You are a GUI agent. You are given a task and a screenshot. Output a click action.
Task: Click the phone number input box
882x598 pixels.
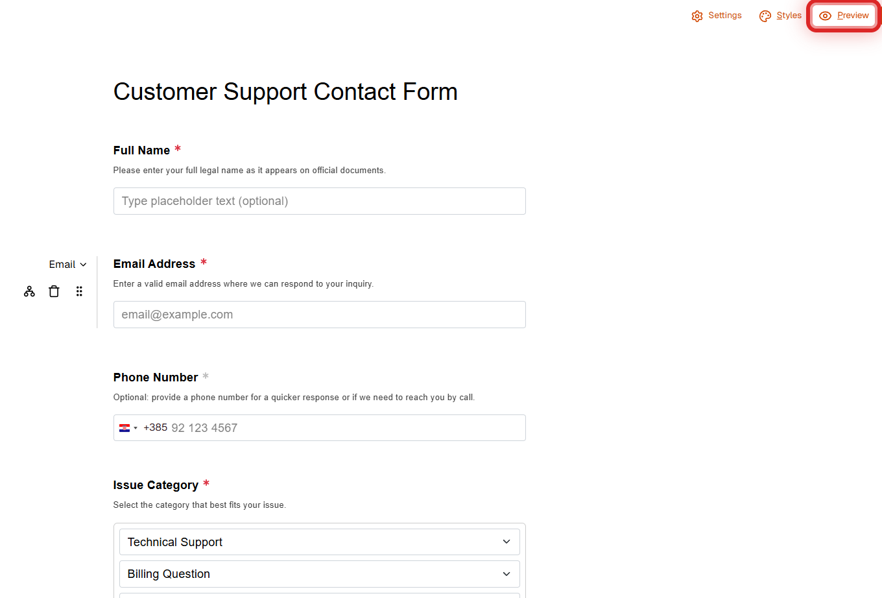point(344,428)
